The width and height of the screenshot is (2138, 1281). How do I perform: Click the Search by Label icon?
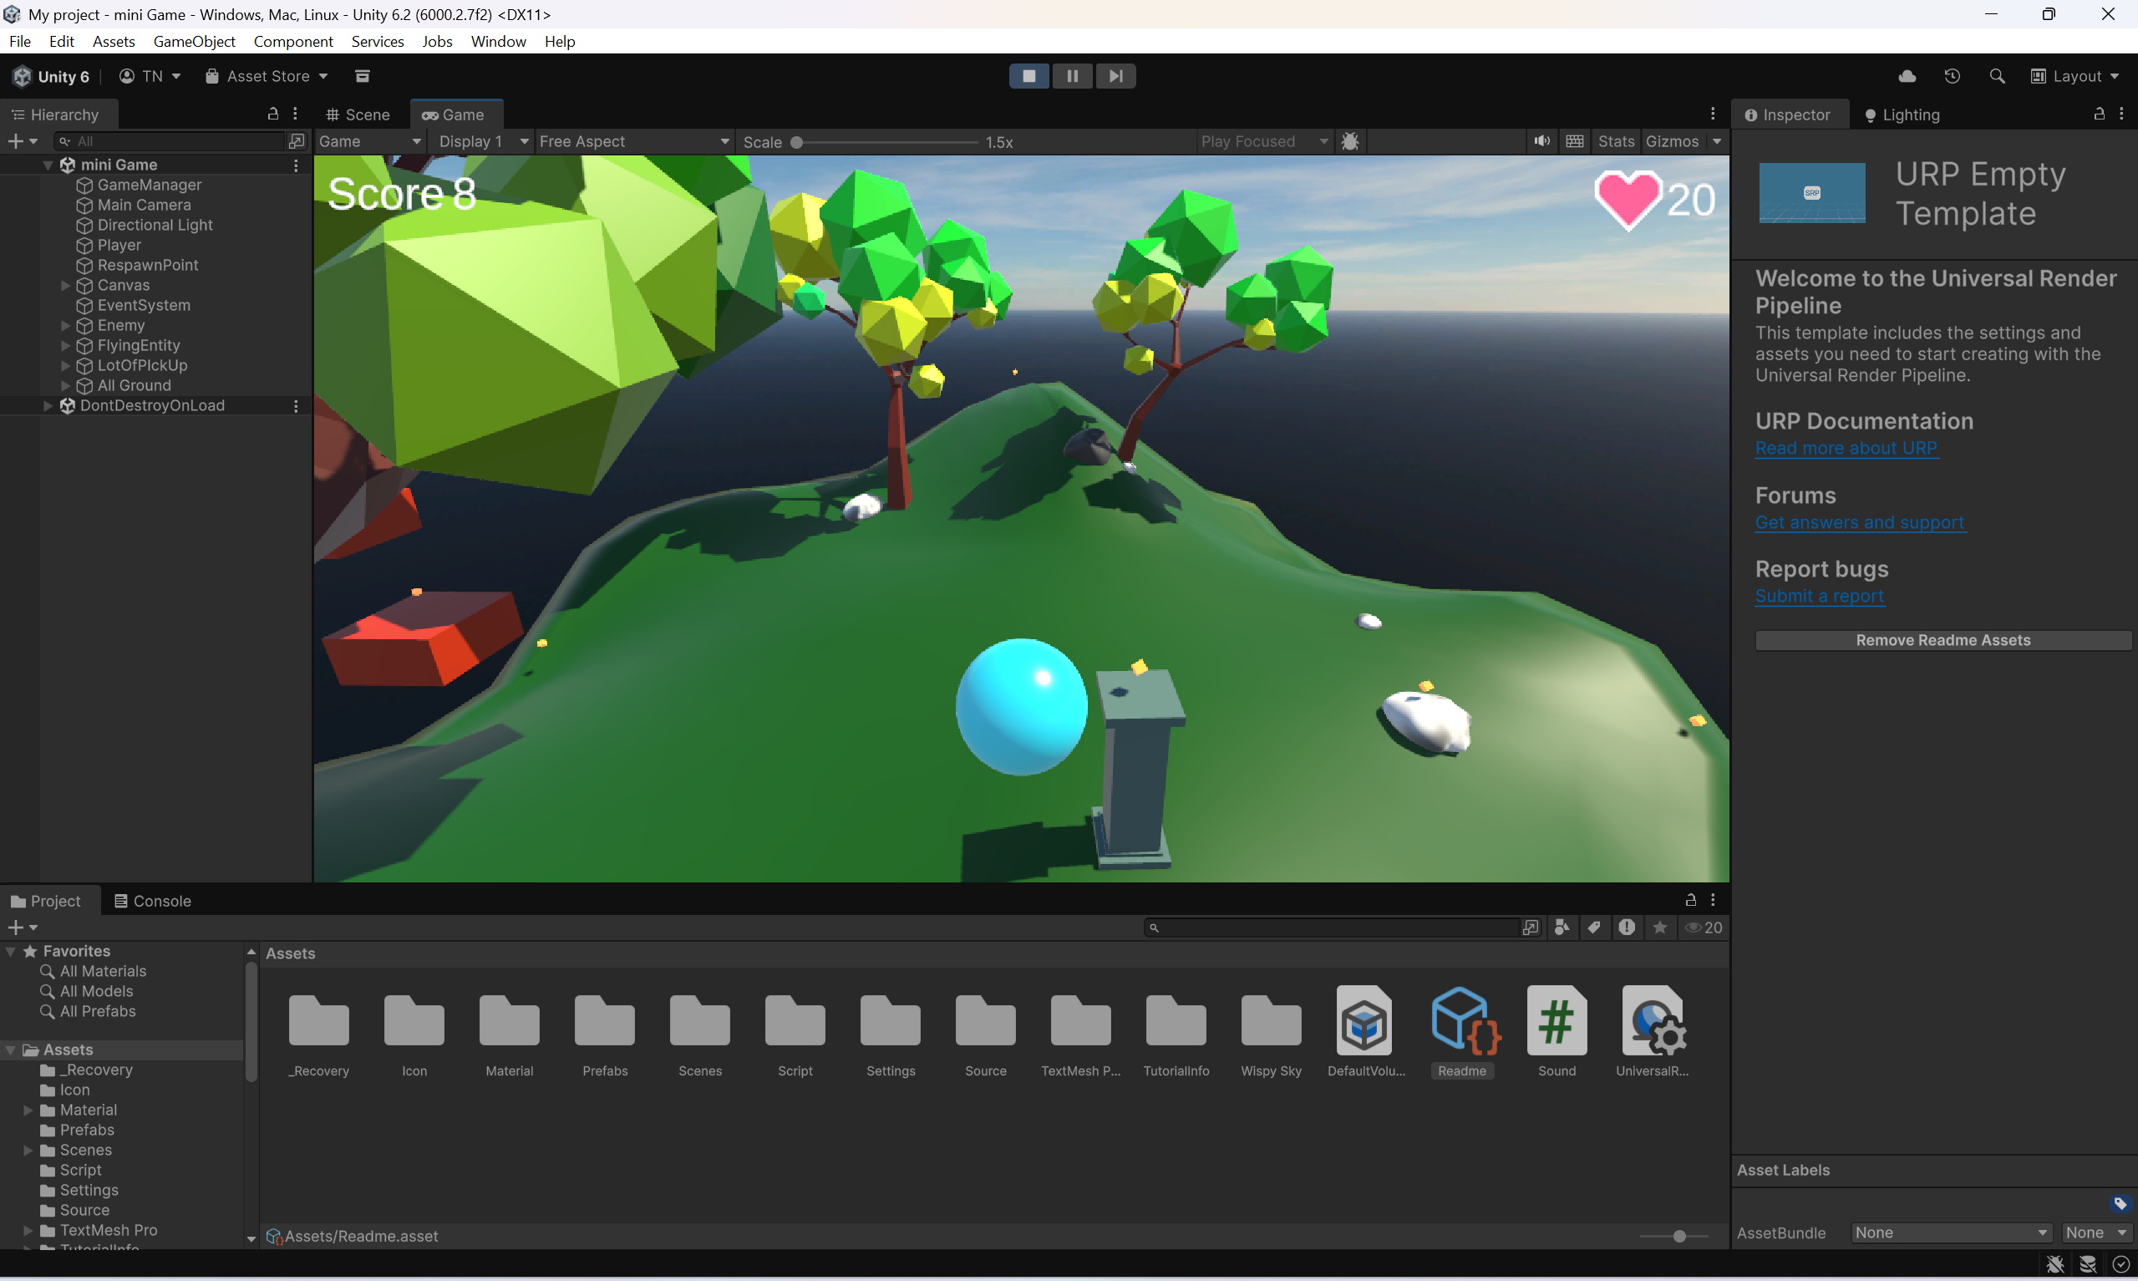[x=1593, y=927]
